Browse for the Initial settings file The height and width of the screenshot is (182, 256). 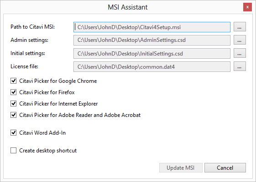(240, 53)
